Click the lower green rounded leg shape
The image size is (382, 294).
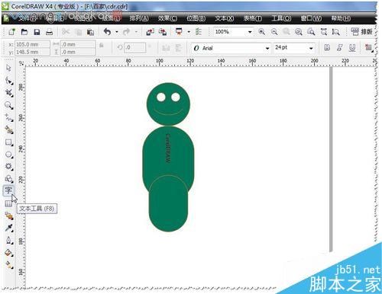point(168,203)
